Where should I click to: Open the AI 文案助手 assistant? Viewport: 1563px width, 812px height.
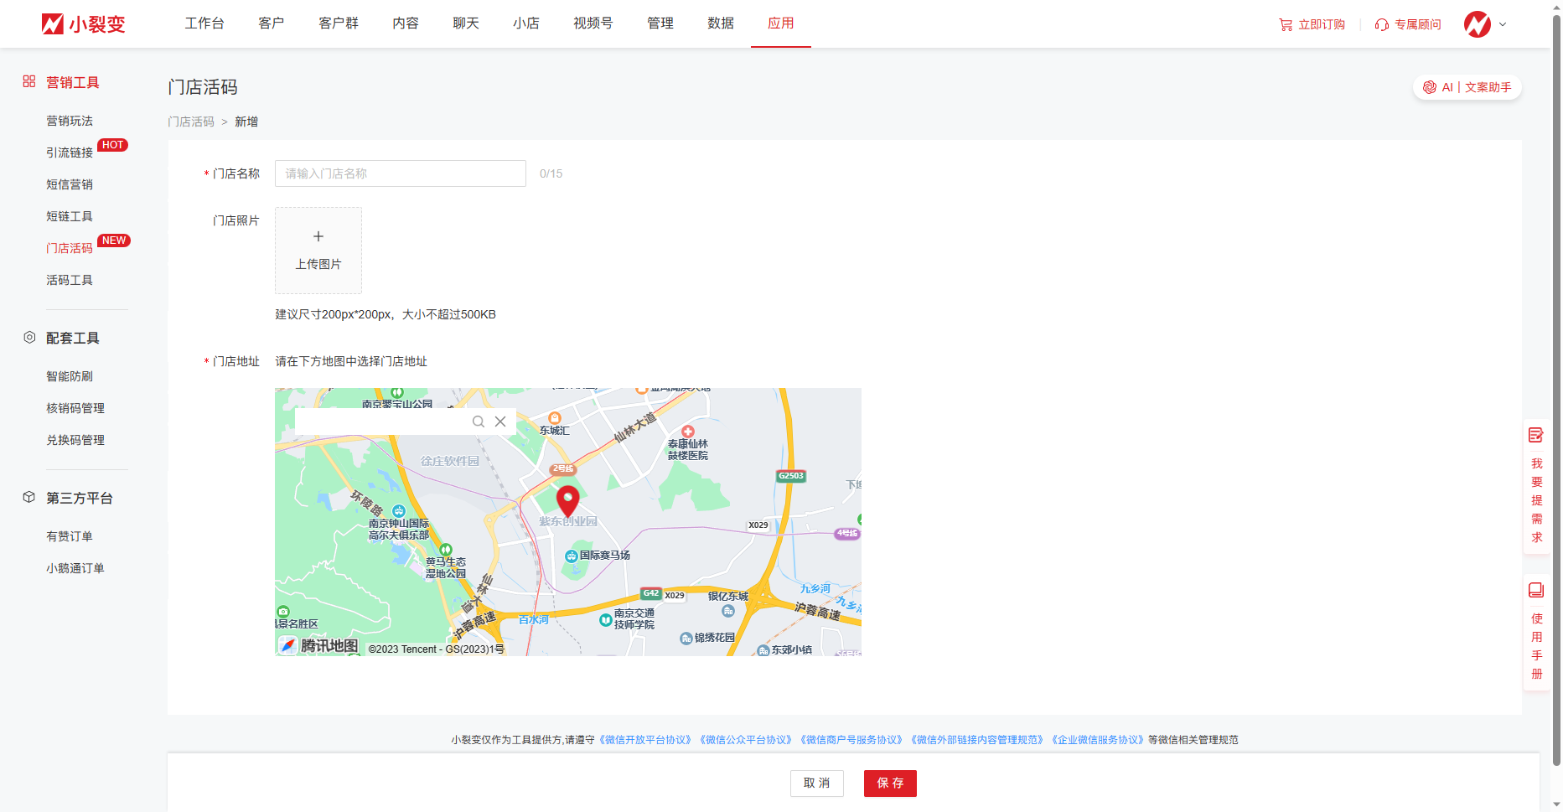(1467, 87)
